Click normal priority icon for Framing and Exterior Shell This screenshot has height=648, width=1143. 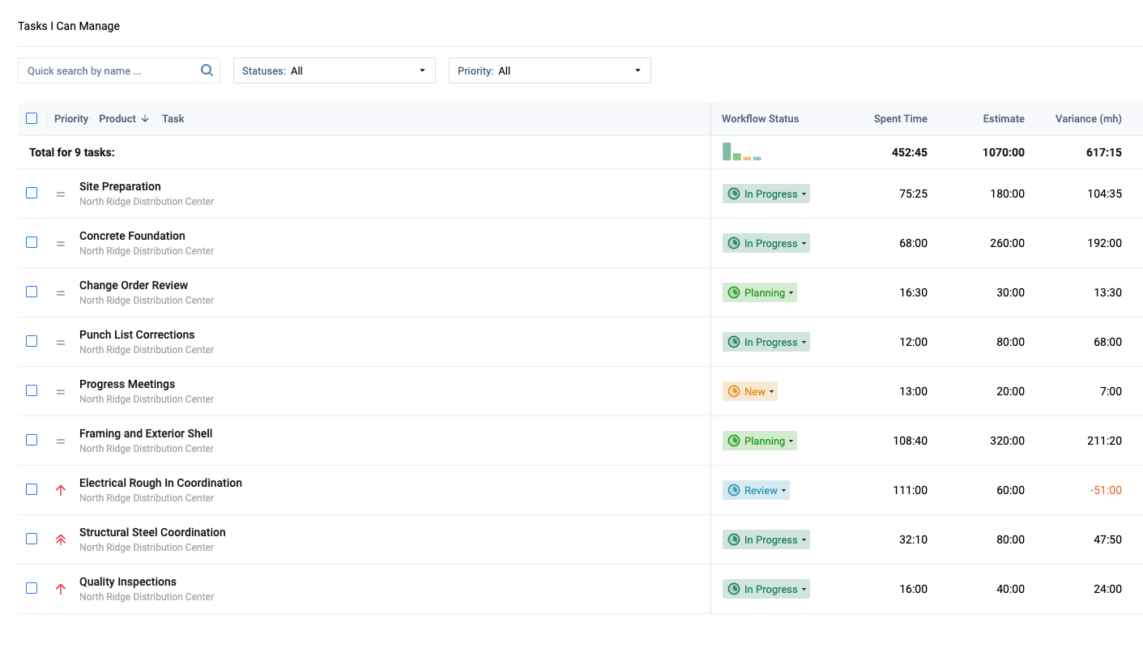click(x=61, y=441)
